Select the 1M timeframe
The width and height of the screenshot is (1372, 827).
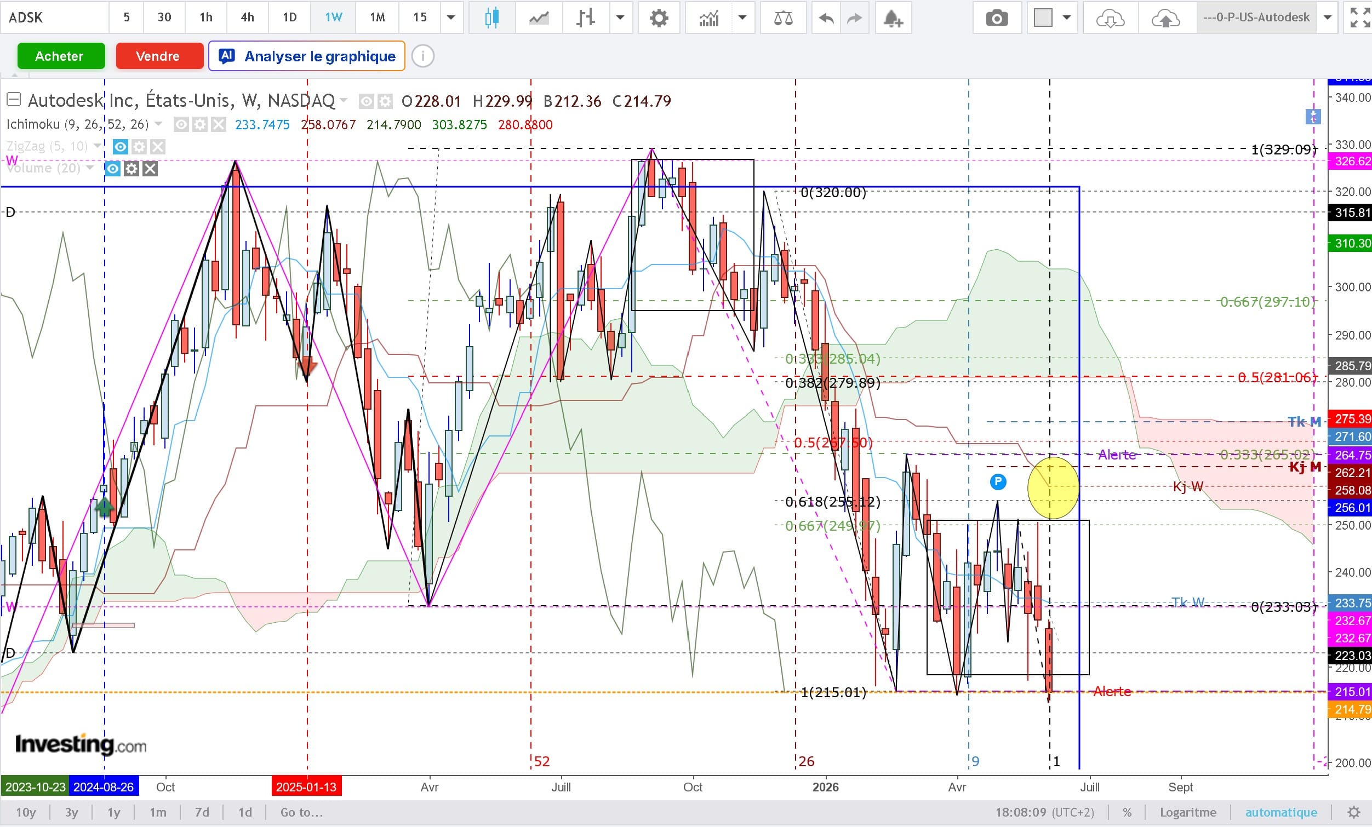(x=378, y=18)
